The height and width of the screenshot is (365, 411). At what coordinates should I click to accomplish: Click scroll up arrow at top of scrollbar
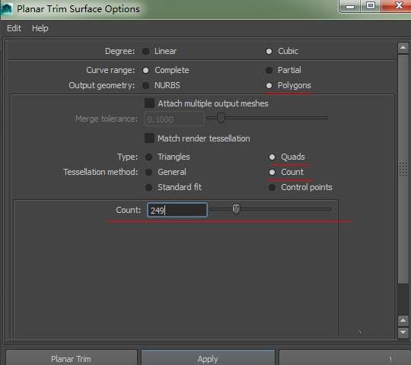pyautogui.click(x=403, y=48)
